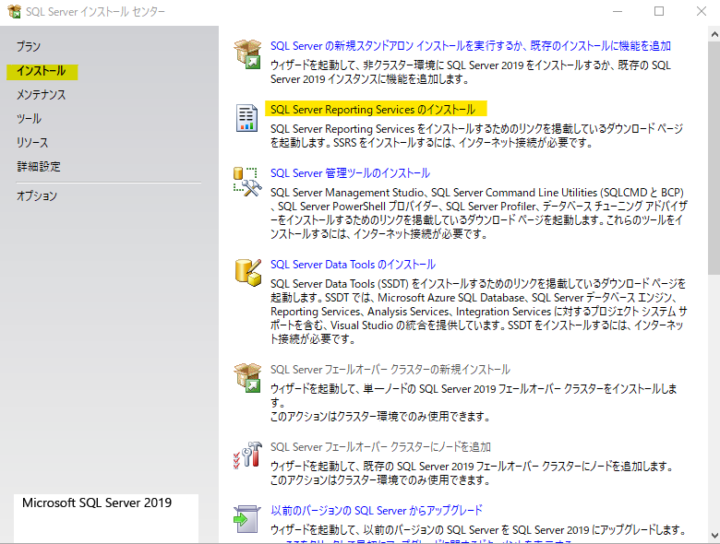Select the インストール sidebar item
Image resolution: width=720 pixels, height=544 pixels.
pos(41,71)
